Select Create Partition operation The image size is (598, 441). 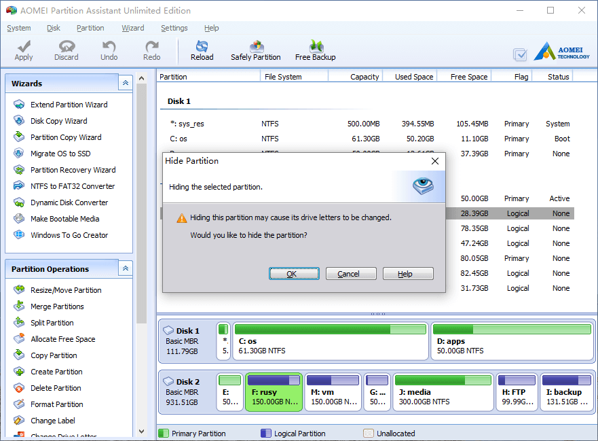tap(56, 372)
